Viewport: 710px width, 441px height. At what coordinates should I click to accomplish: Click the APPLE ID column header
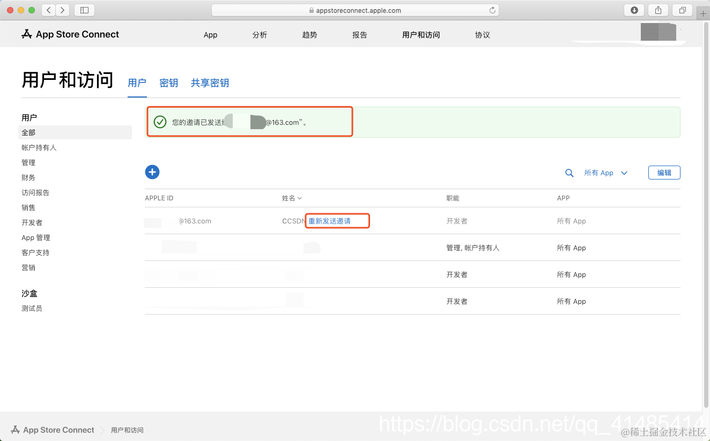pyautogui.click(x=159, y=198)
